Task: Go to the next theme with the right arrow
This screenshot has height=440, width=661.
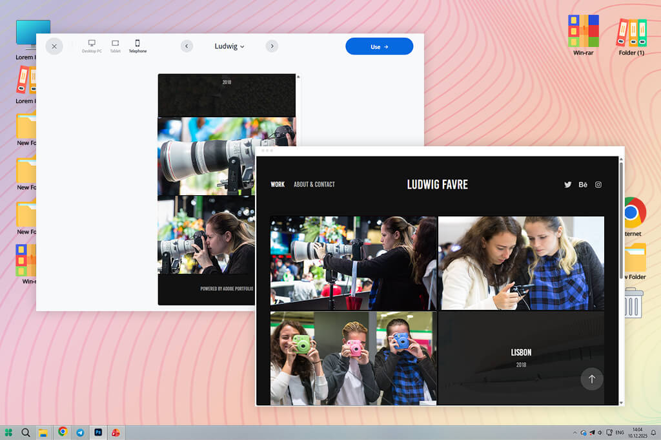Action: click(x=272, y=46)
